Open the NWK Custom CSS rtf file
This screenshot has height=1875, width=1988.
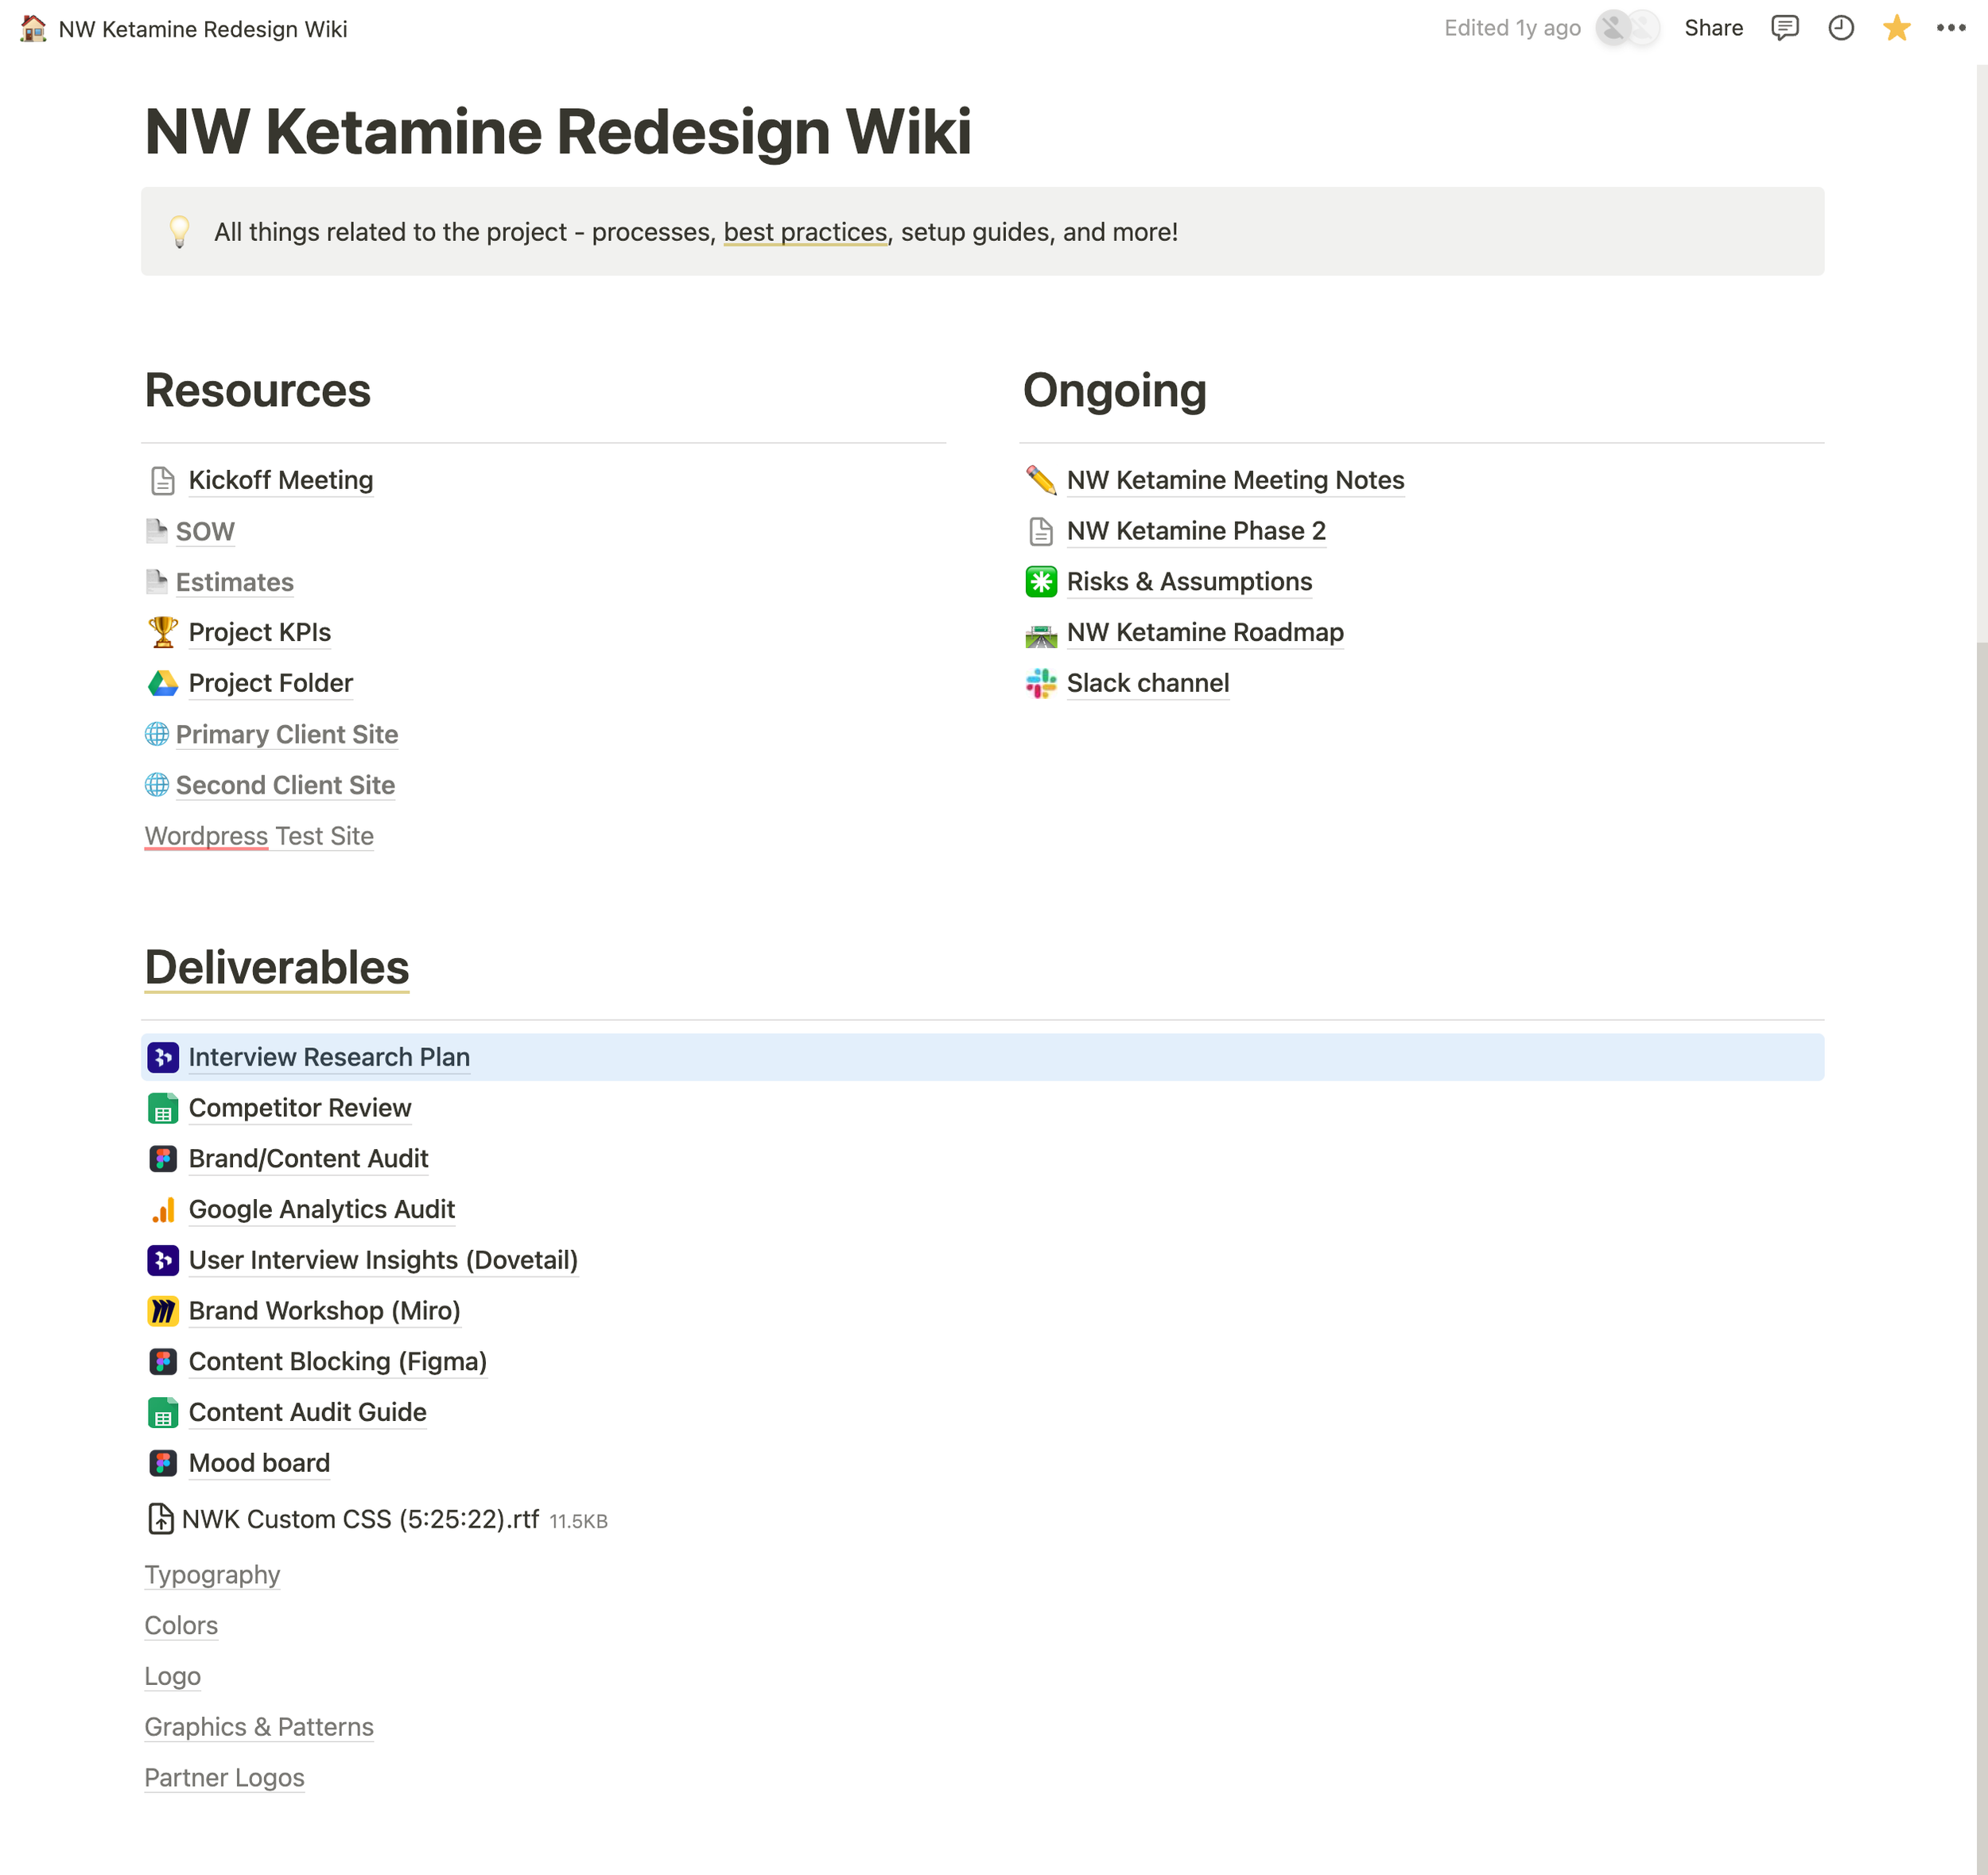coord(360,1519)
